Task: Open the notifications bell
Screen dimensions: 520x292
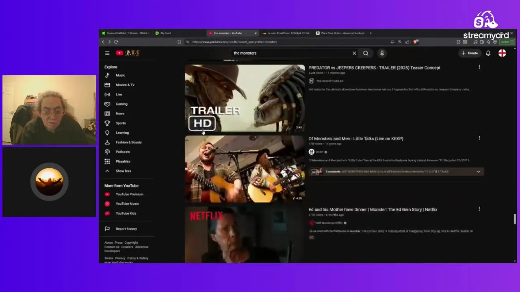Action: [488, 53]
